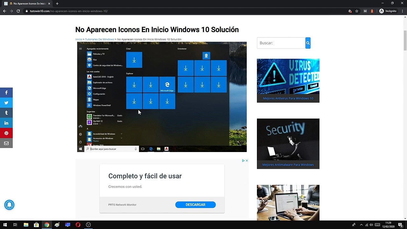Click the address bar URL
This screenshot has width=407, height=229.
point(69,11)
